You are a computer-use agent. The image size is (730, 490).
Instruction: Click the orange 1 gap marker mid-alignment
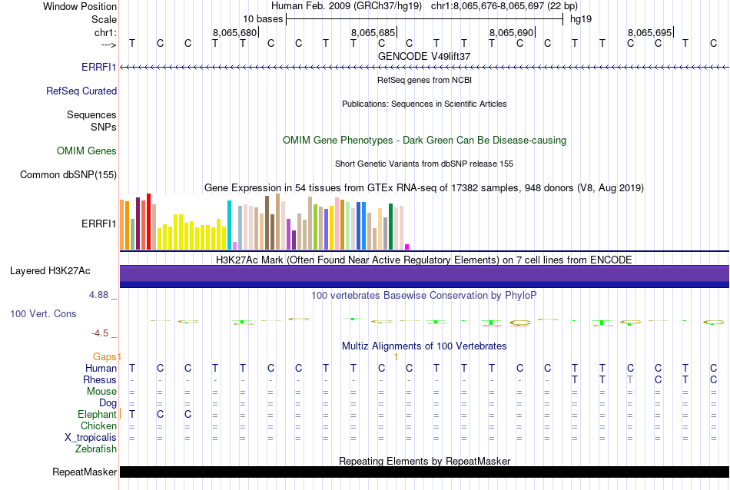click(x=396, y=357)
